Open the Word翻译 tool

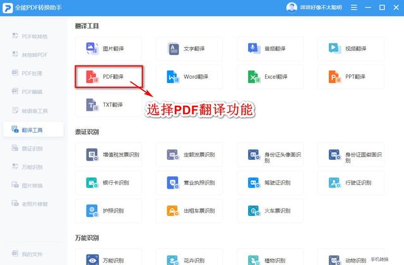pyautogui.click(x=189, y=77)
